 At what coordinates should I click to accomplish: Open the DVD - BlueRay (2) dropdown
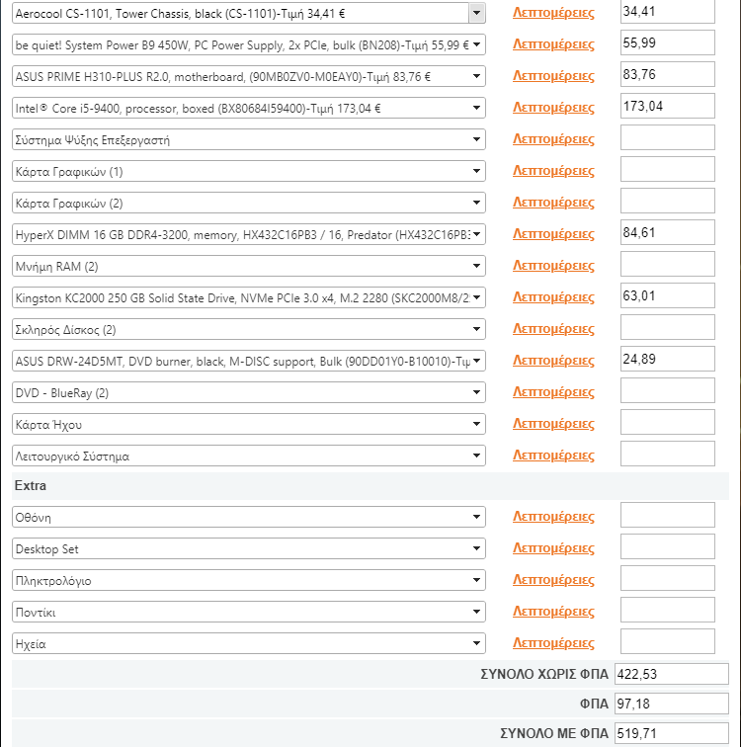[249, 392]
